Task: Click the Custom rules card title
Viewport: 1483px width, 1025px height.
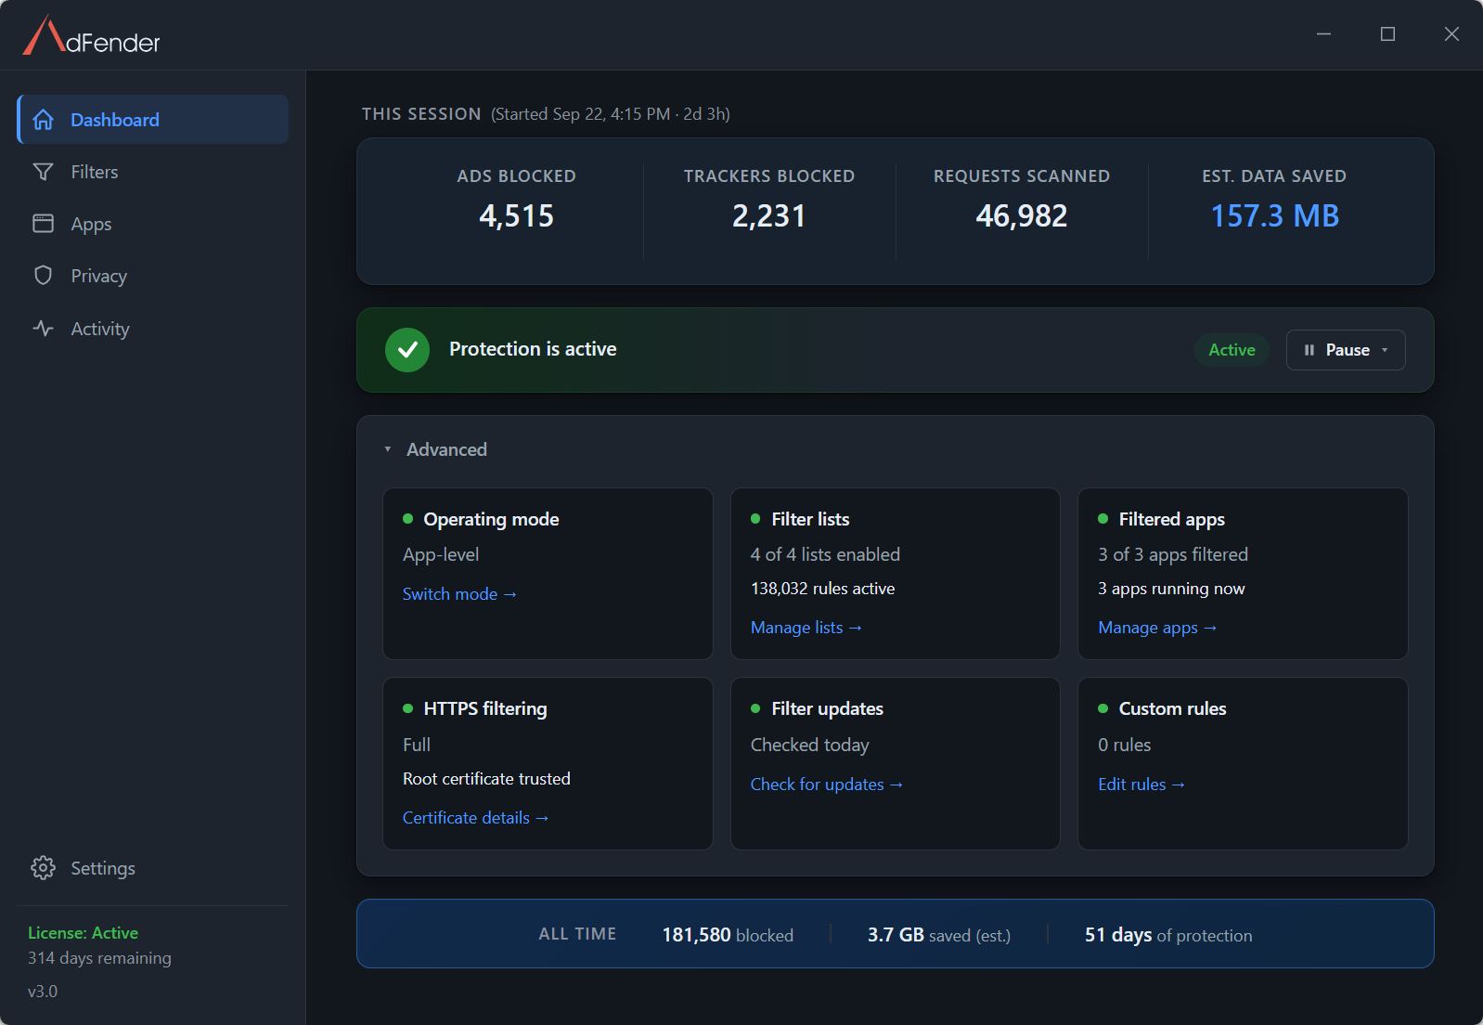Action: 1172,708
